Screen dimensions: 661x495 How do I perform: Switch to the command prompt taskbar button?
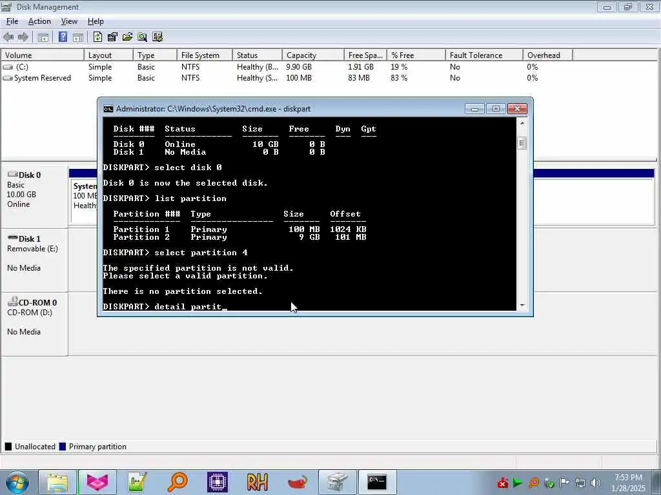click(377, 482)
